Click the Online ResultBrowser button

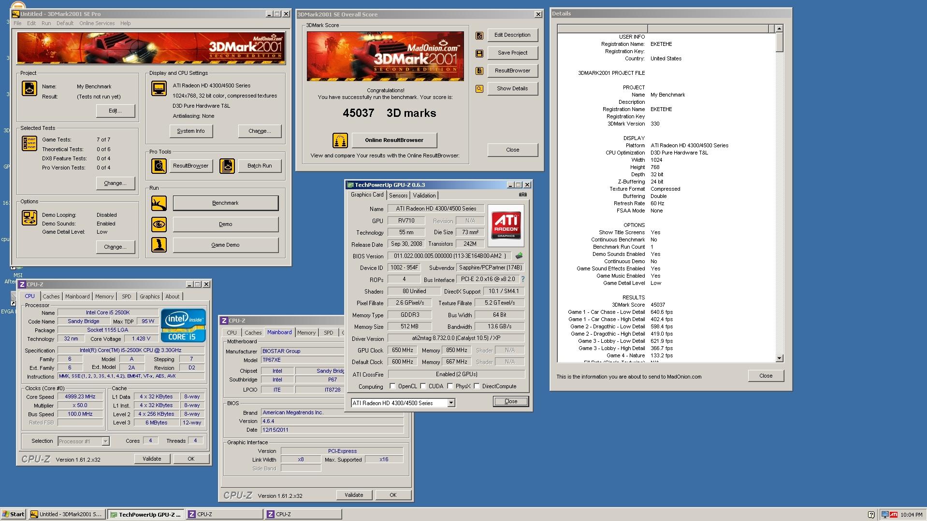pyautogui.click(x=394, y=141)
